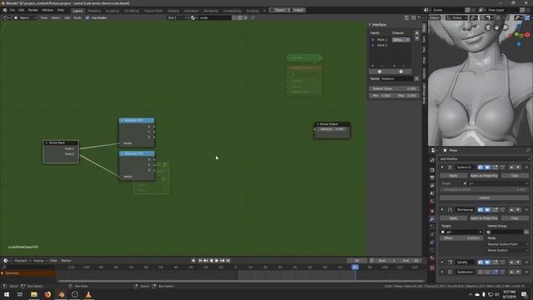Click the viewport pan hand gizmo
Screen dimensions: 533x300
point(496,27)
